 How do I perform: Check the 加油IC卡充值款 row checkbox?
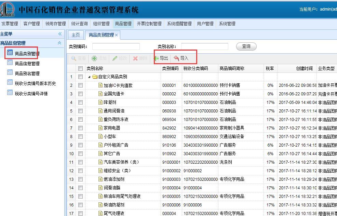click(x=80, y=85)
